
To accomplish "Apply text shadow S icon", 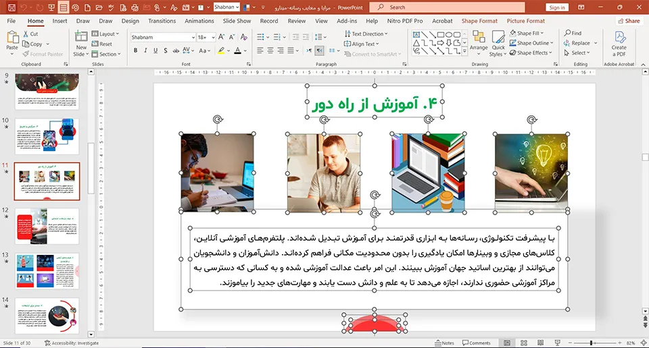I will (165, 51).
